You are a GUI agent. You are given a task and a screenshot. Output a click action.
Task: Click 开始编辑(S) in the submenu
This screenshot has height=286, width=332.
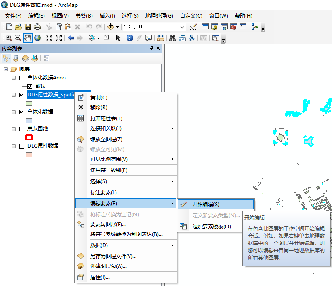tap(216, 204)
